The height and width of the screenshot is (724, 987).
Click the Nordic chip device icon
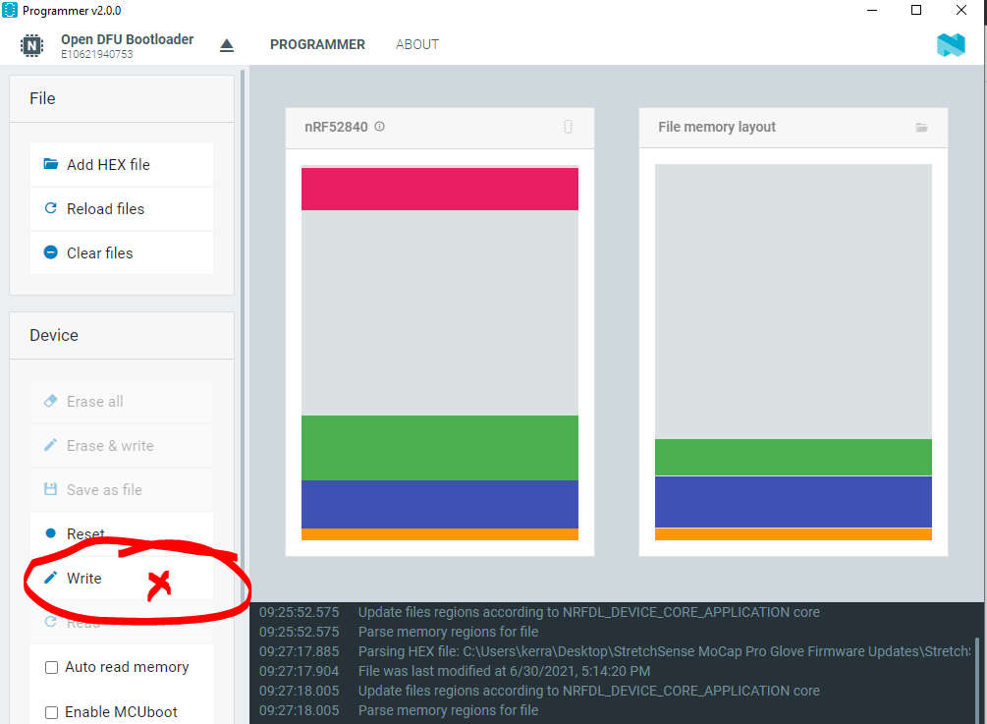[x=31, y=45]
